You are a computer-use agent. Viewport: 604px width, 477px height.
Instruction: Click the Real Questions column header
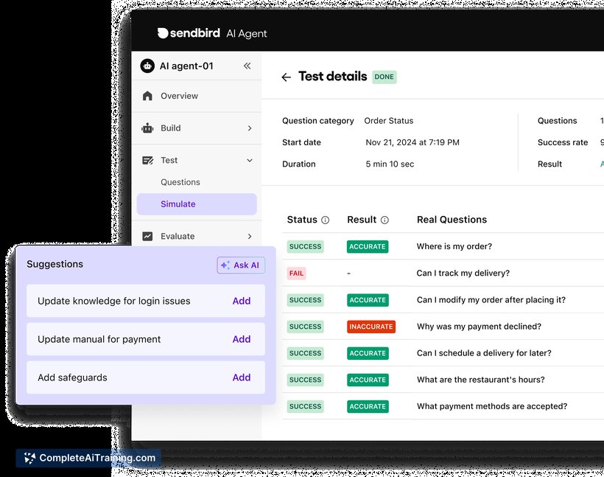click(x=452, y=220)
